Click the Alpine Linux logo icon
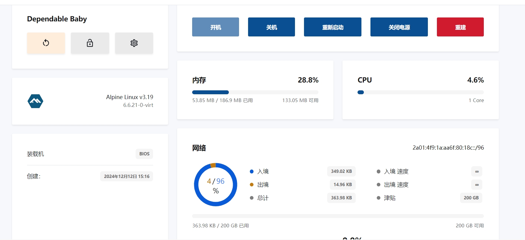 (35, 101)
